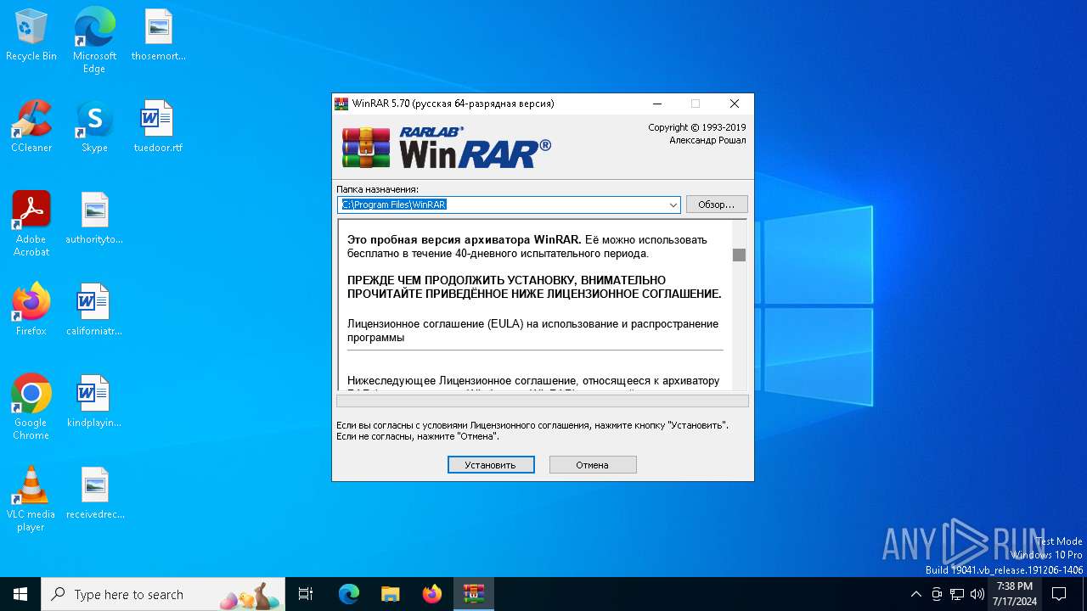Click the license text scrollbar thumb
This screenshot has width=1087, height=611.
(x=740, y=255)
